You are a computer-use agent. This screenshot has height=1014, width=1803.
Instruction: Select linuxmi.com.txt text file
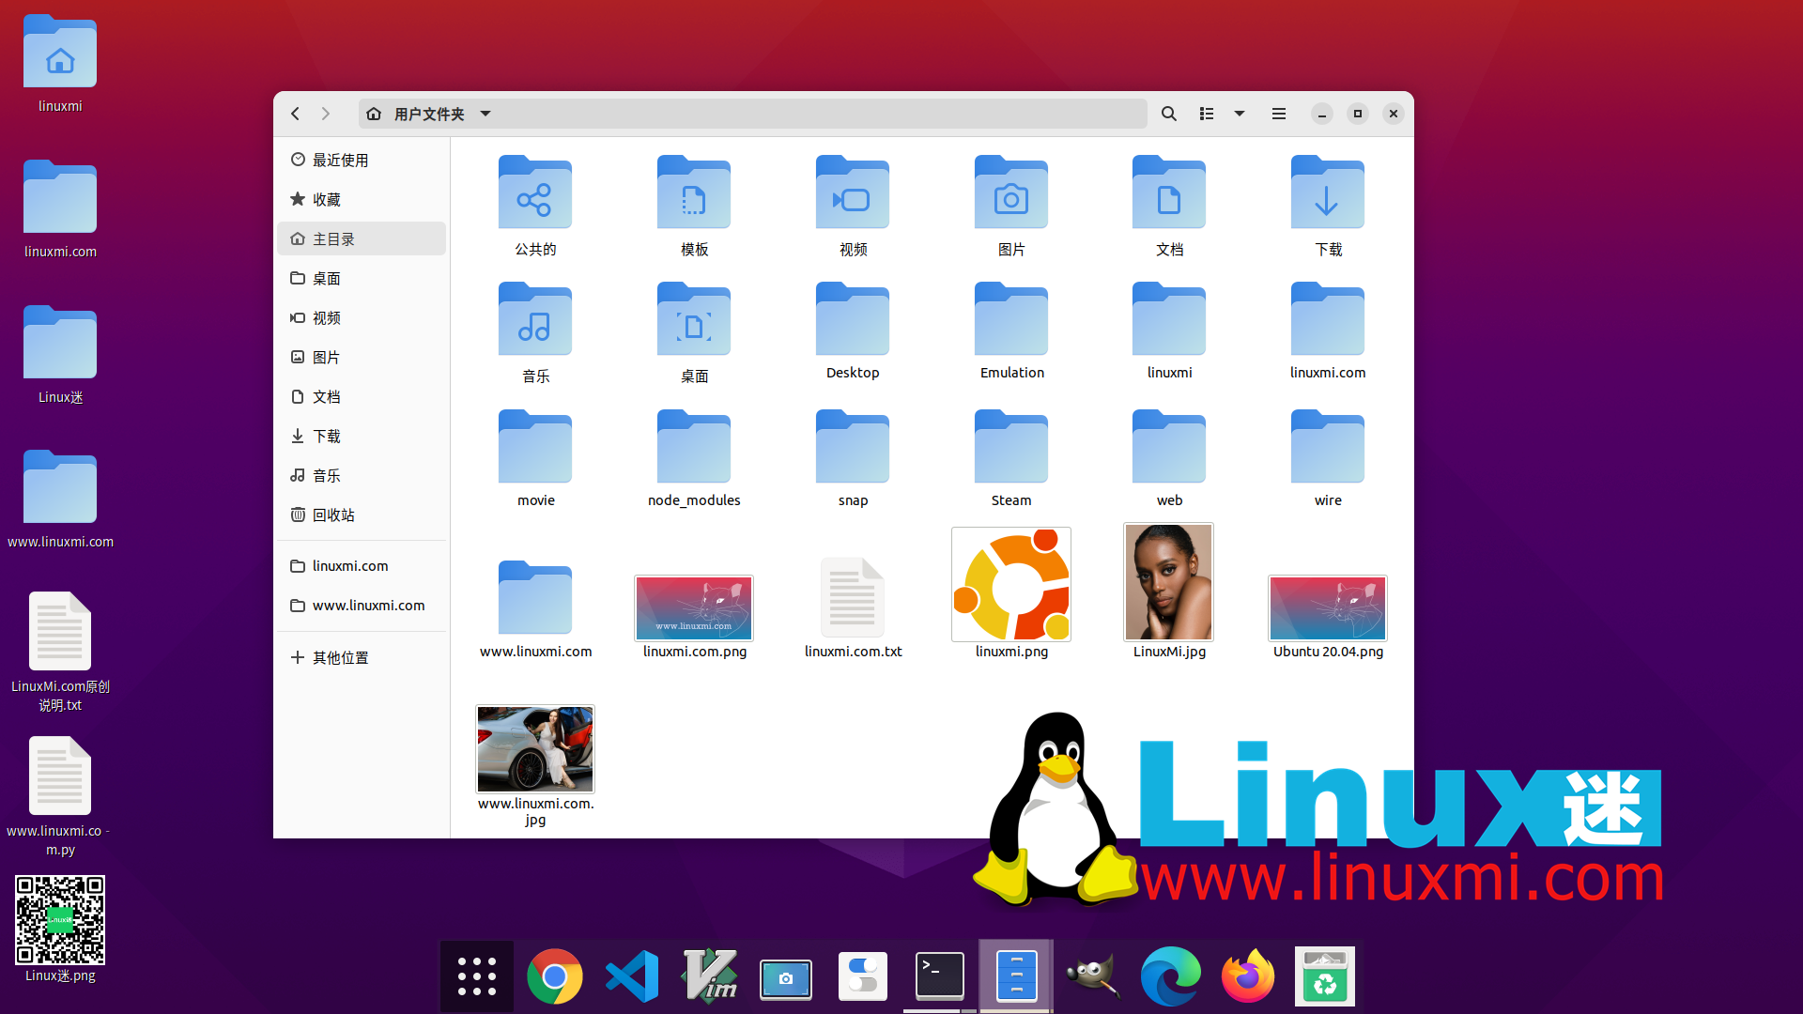pos(853,598)
